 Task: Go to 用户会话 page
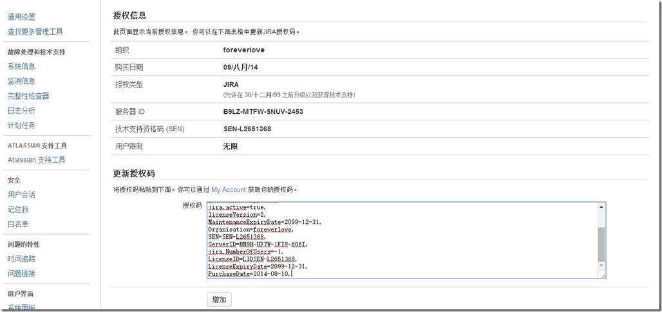click(21, 195)
